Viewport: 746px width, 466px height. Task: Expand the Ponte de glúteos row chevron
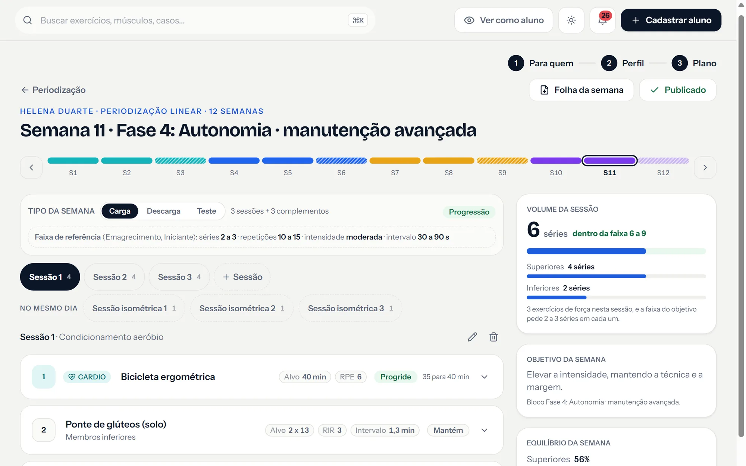point(484,430)
